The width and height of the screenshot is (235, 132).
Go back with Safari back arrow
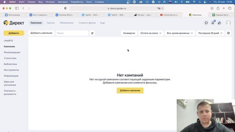coord(23,8)
